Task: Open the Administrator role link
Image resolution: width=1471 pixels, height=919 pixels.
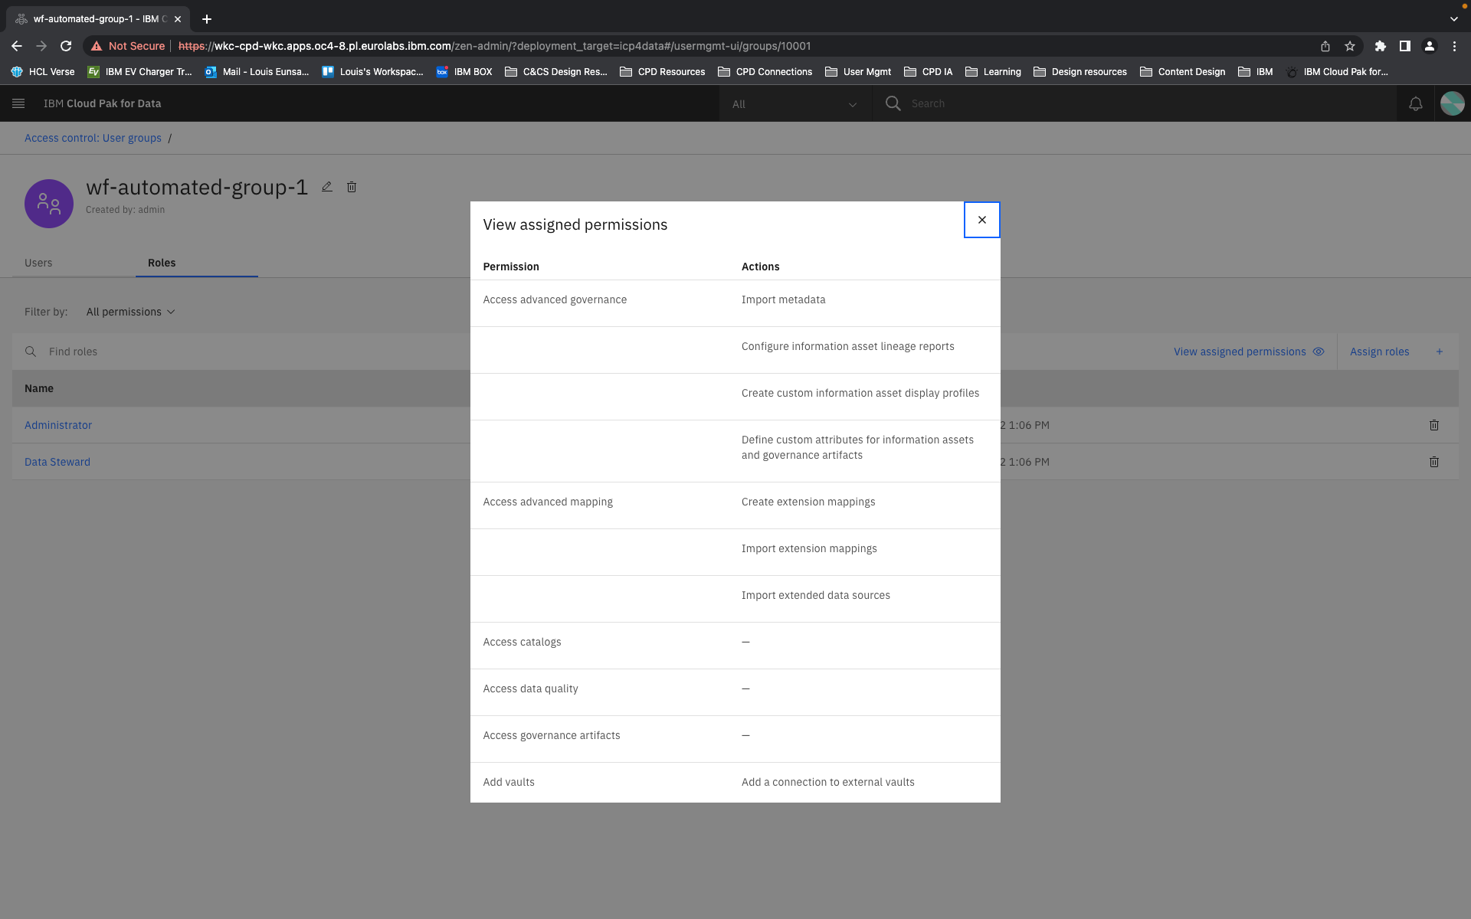Action: point(58,425)
